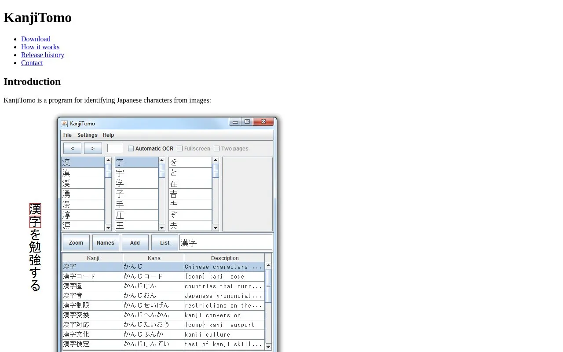This screenshot has height=352, width=563.
Task: Click down arrow of first candidate list scrollbar
Action: tap(108, 227)
